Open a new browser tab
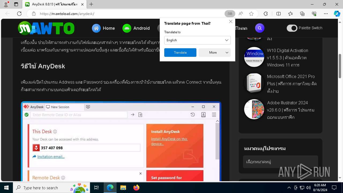This screenshot has height=193, width=343. [x=91, y=4]
